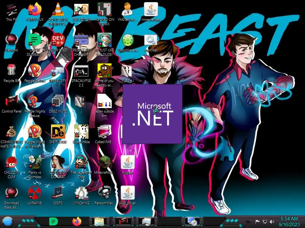
Task: Launch The Legend of Zilda shortcut
Action: [x=81, y=167]
